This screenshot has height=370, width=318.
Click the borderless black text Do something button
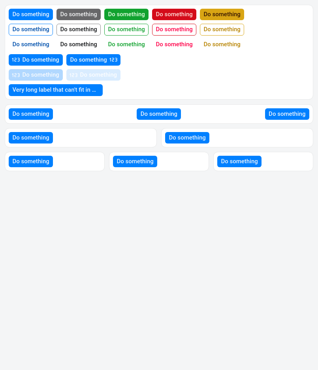78,45
